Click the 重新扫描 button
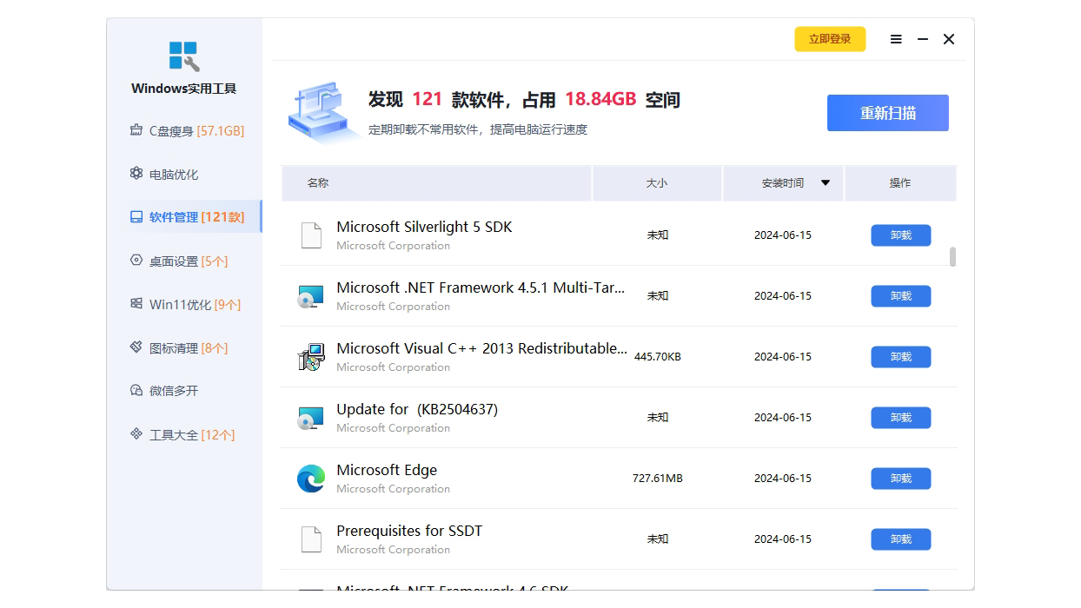Viewport: 1081px width, 608px height. click(x=887, y=113)
